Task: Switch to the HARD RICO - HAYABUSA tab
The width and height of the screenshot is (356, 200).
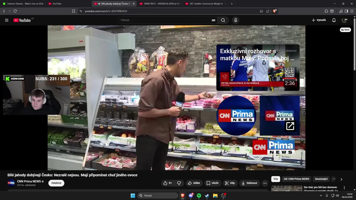Action: [160, 4]
